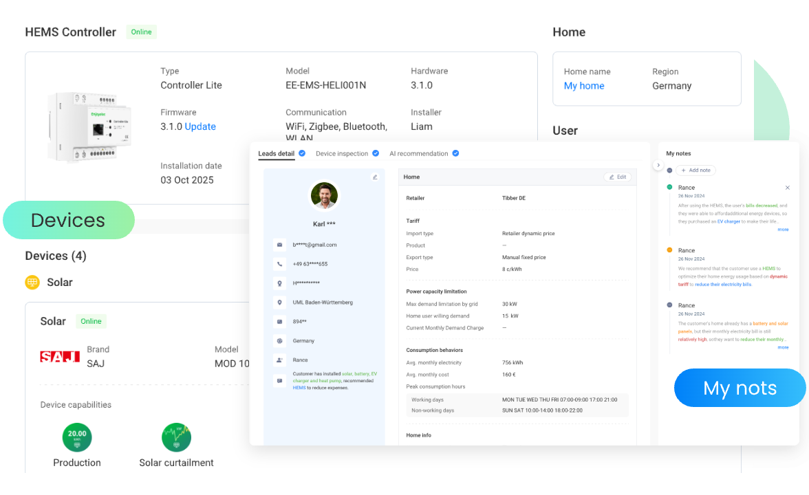Click the email envelope icon beside b****t@gmail.com

(x=279, y=245)
